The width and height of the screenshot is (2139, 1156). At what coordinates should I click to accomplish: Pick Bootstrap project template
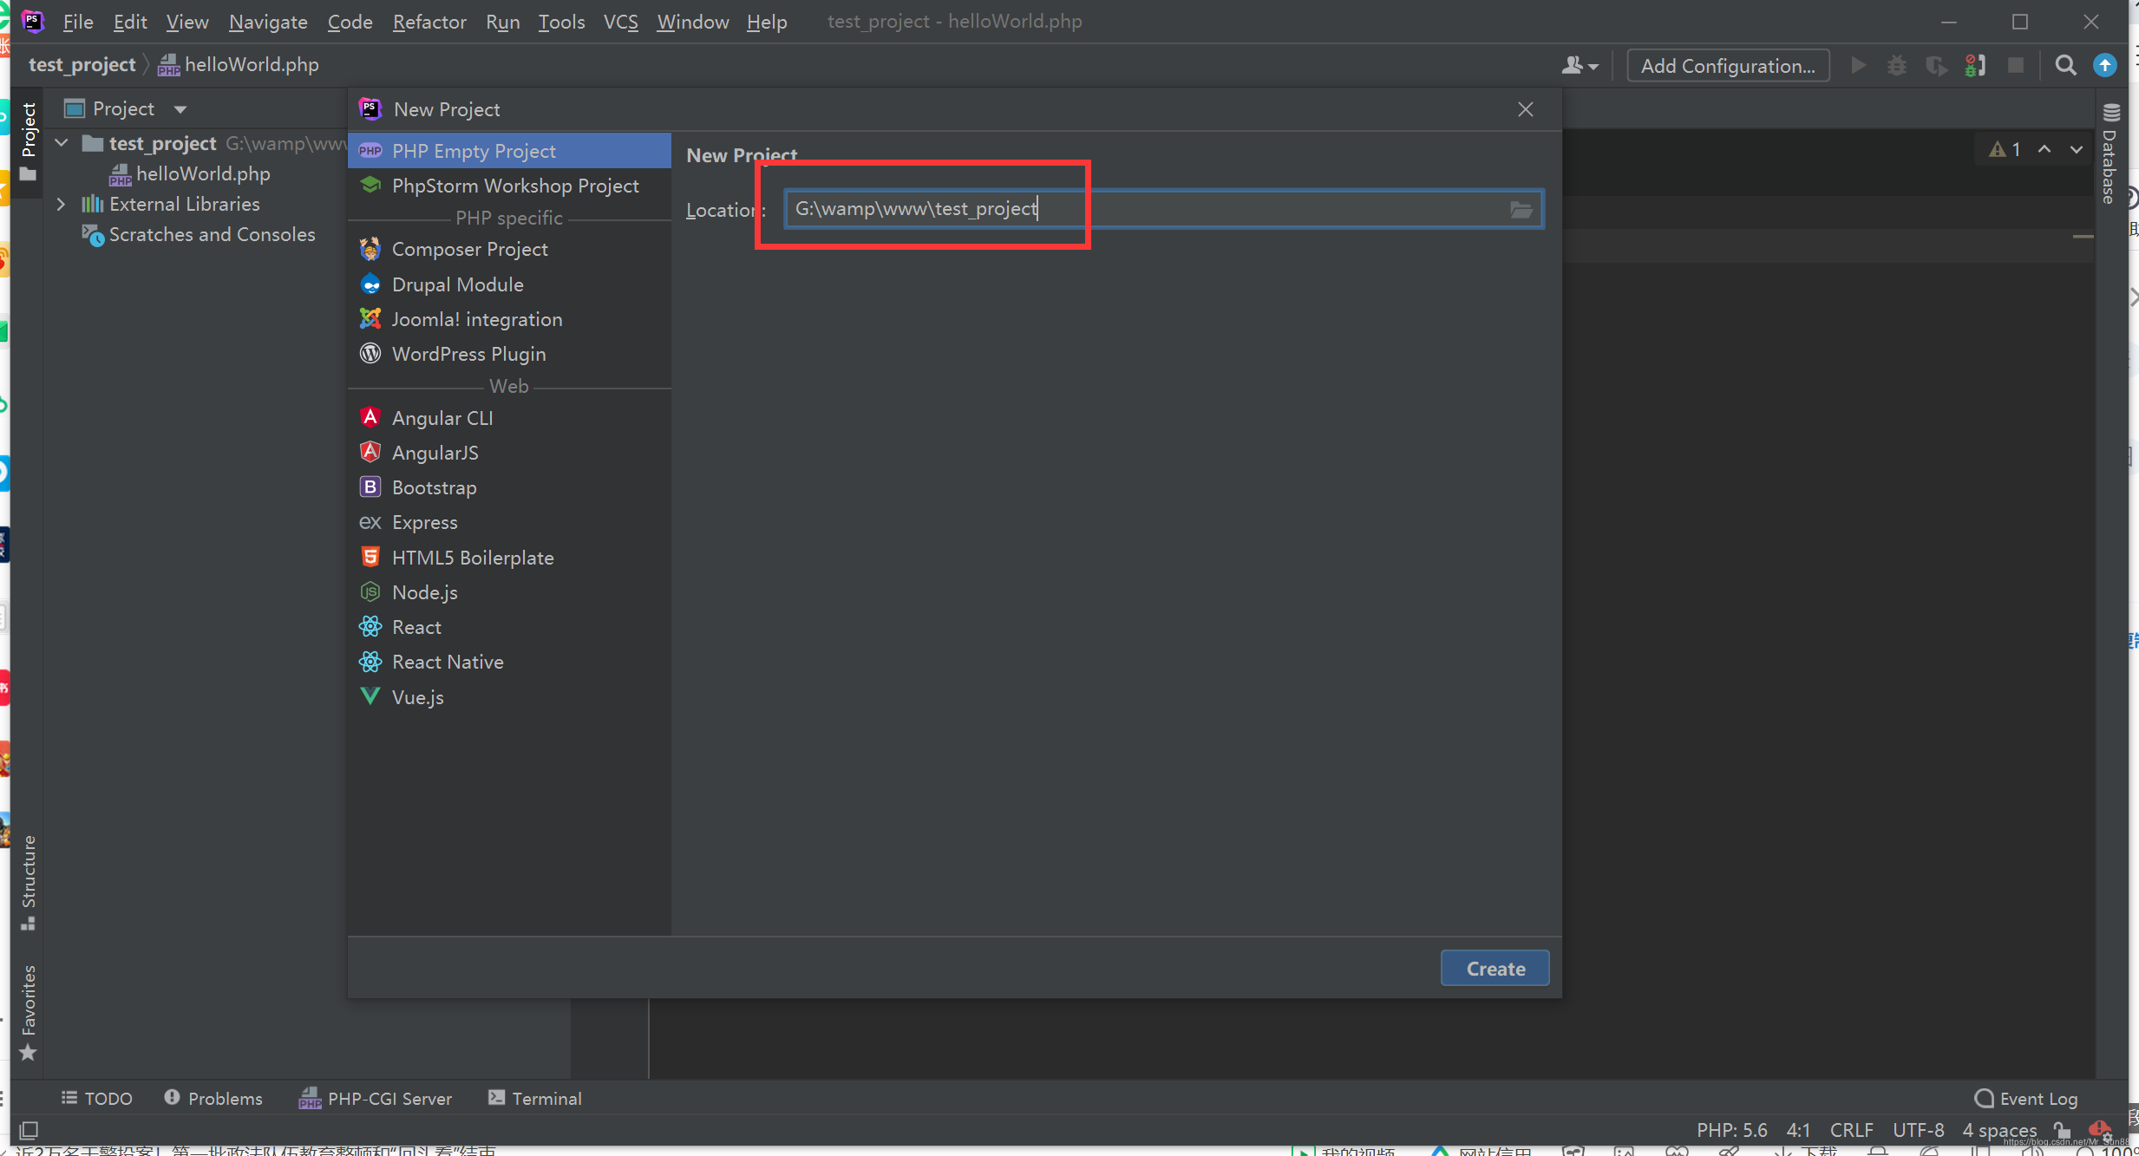(x=509, y=487)
